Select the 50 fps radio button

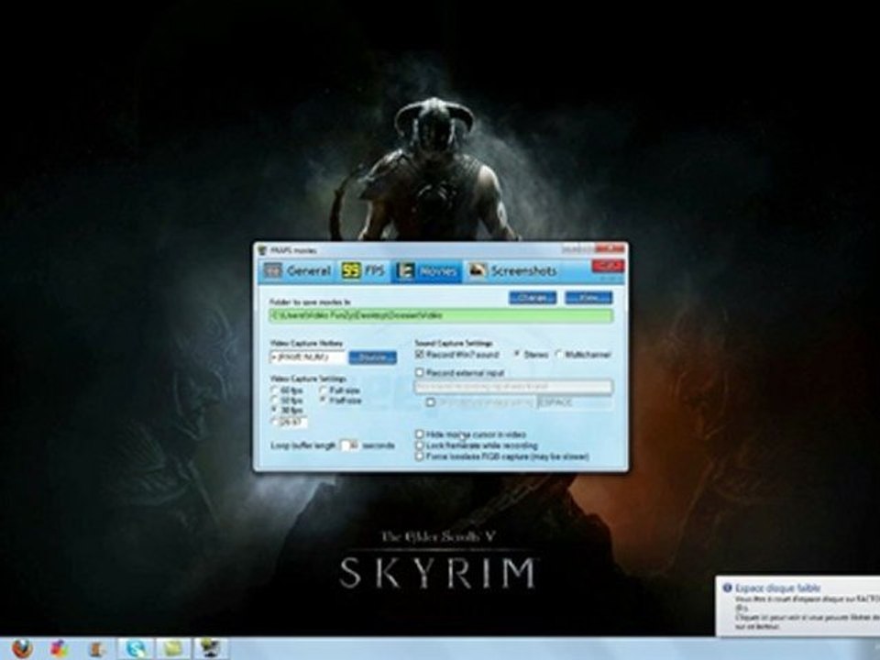[274, 401]
